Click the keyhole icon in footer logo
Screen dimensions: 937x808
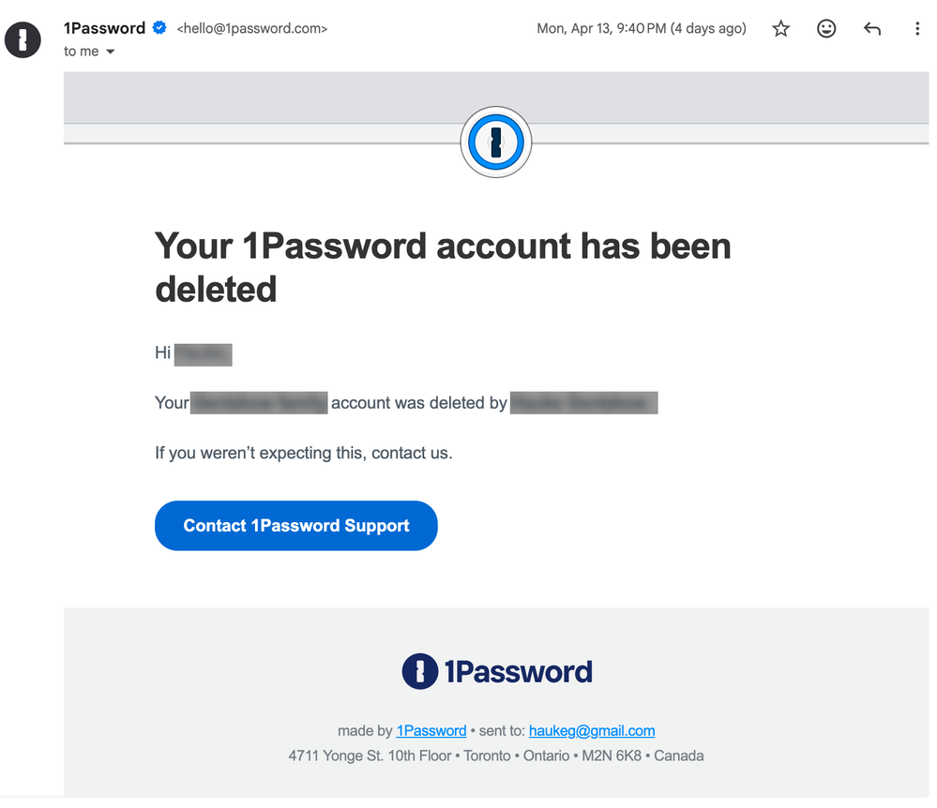click(419, 671)
